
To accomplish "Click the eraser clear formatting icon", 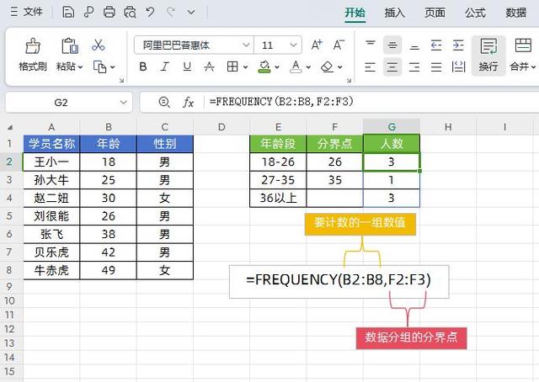I will click(x=327, y=66).
